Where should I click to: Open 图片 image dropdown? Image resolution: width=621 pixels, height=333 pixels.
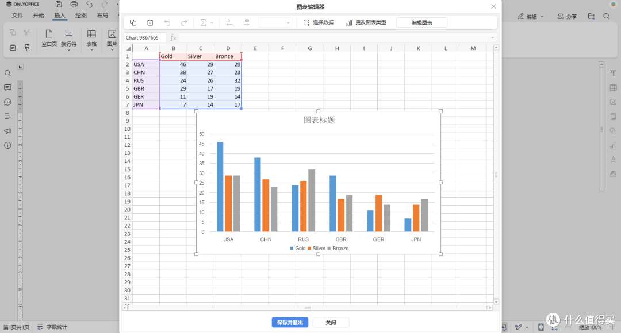point(112,40)
